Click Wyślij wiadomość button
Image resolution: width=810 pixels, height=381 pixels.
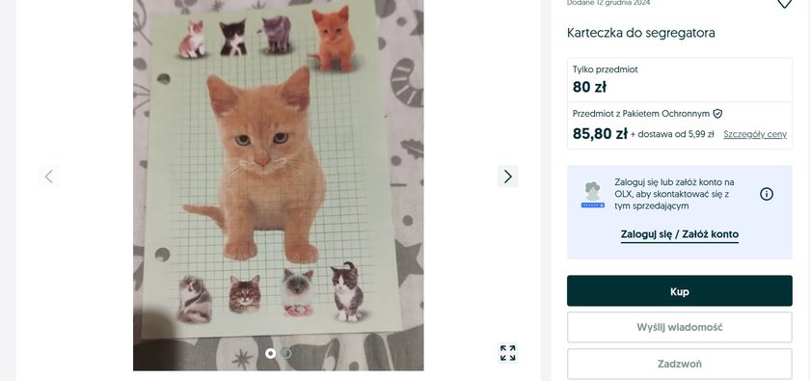coord(679,327)
